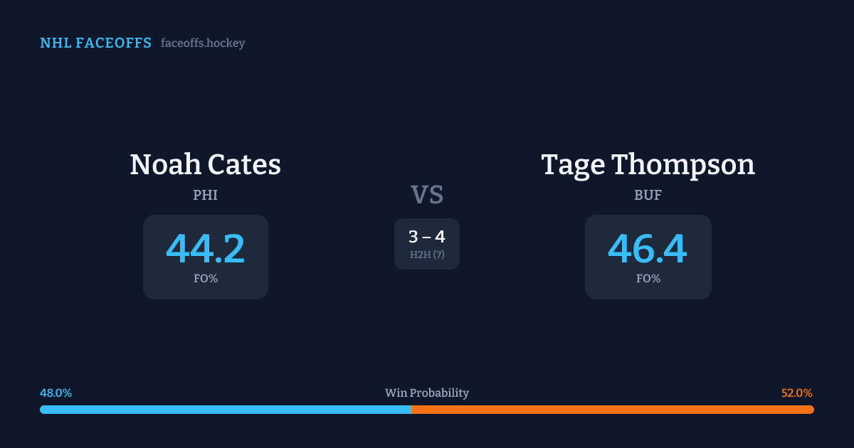Click the PHI team abbreviation

[205, 195]
